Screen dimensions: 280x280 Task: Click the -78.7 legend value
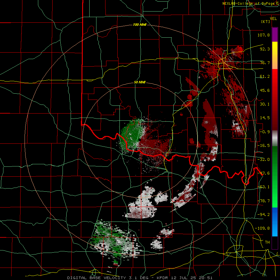pos(264,201)
